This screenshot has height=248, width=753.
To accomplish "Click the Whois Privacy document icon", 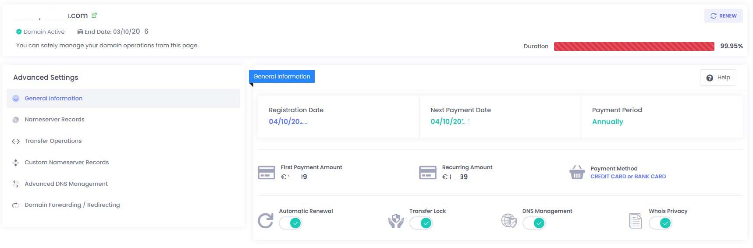I will 635,221.
